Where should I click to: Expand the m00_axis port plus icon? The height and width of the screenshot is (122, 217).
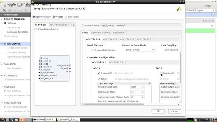pyautogui.click(x=68, y=65)
